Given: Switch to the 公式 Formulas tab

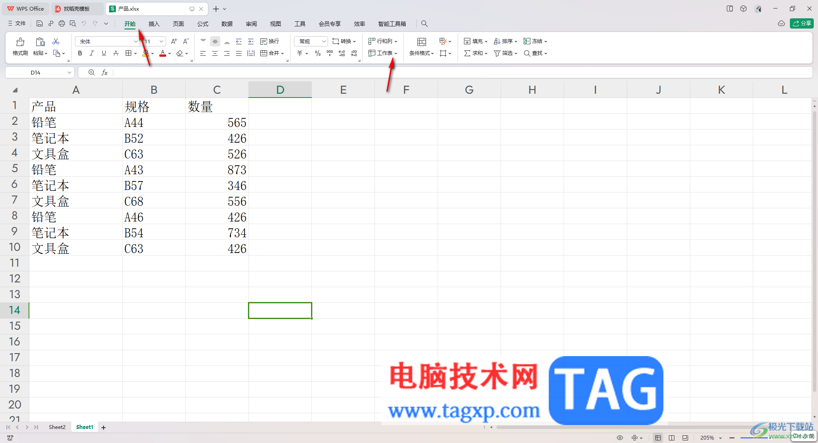Looking at the screenshot, I should [x=203, y=24].
